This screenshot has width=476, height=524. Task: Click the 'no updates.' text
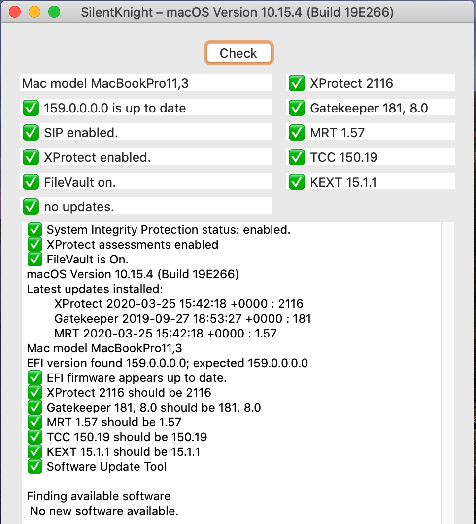click(79, 207)
